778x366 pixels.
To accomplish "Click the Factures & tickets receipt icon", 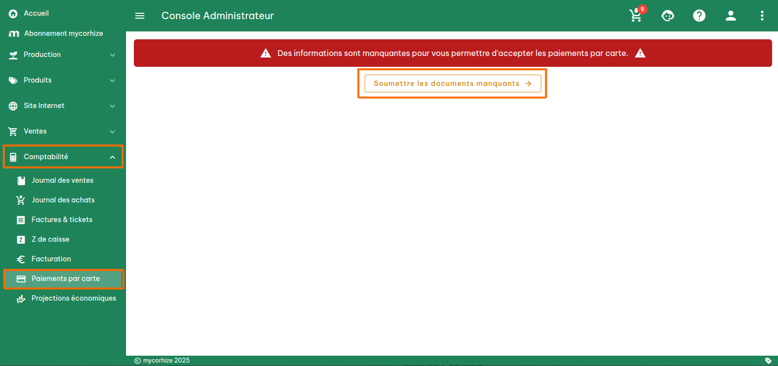I will (x=21, y=220).
